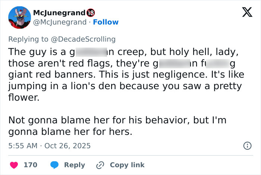Open the @McJunegrand handle link
The image size is (261, 175).
point(60,22)
